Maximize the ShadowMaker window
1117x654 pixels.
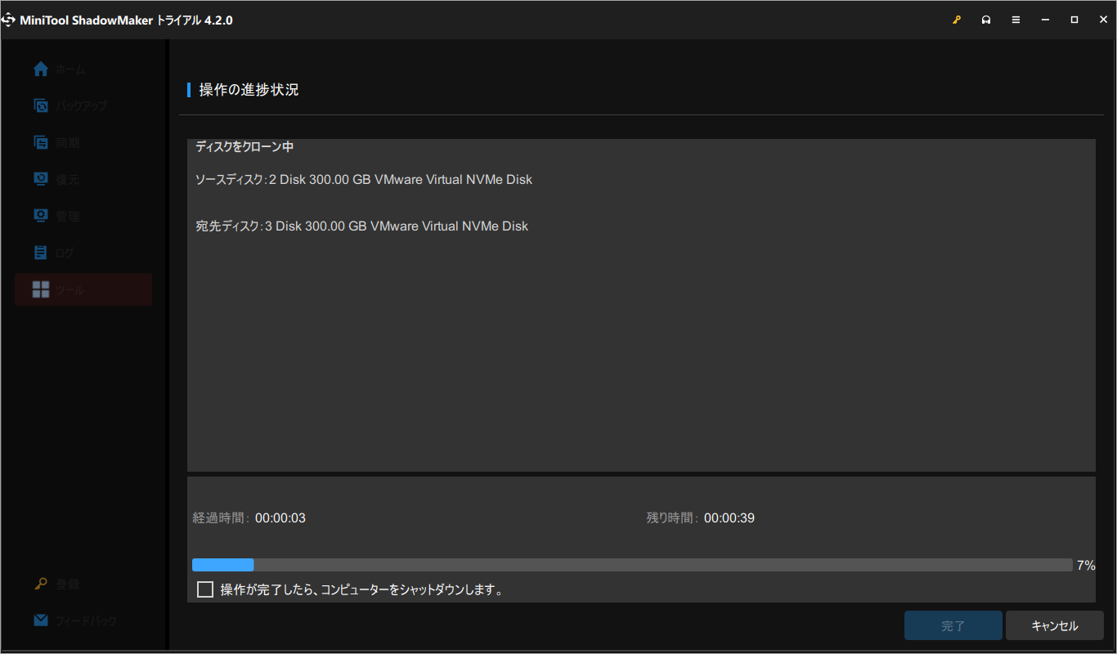click(1074, 20)
